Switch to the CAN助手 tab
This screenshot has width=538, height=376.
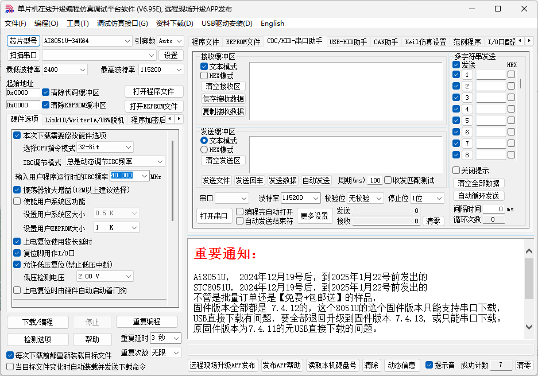pyautogui.click(x=386, y=42)
